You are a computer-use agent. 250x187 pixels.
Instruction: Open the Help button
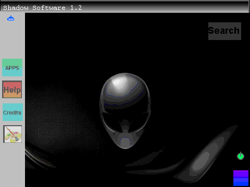[x=12, y=89]
